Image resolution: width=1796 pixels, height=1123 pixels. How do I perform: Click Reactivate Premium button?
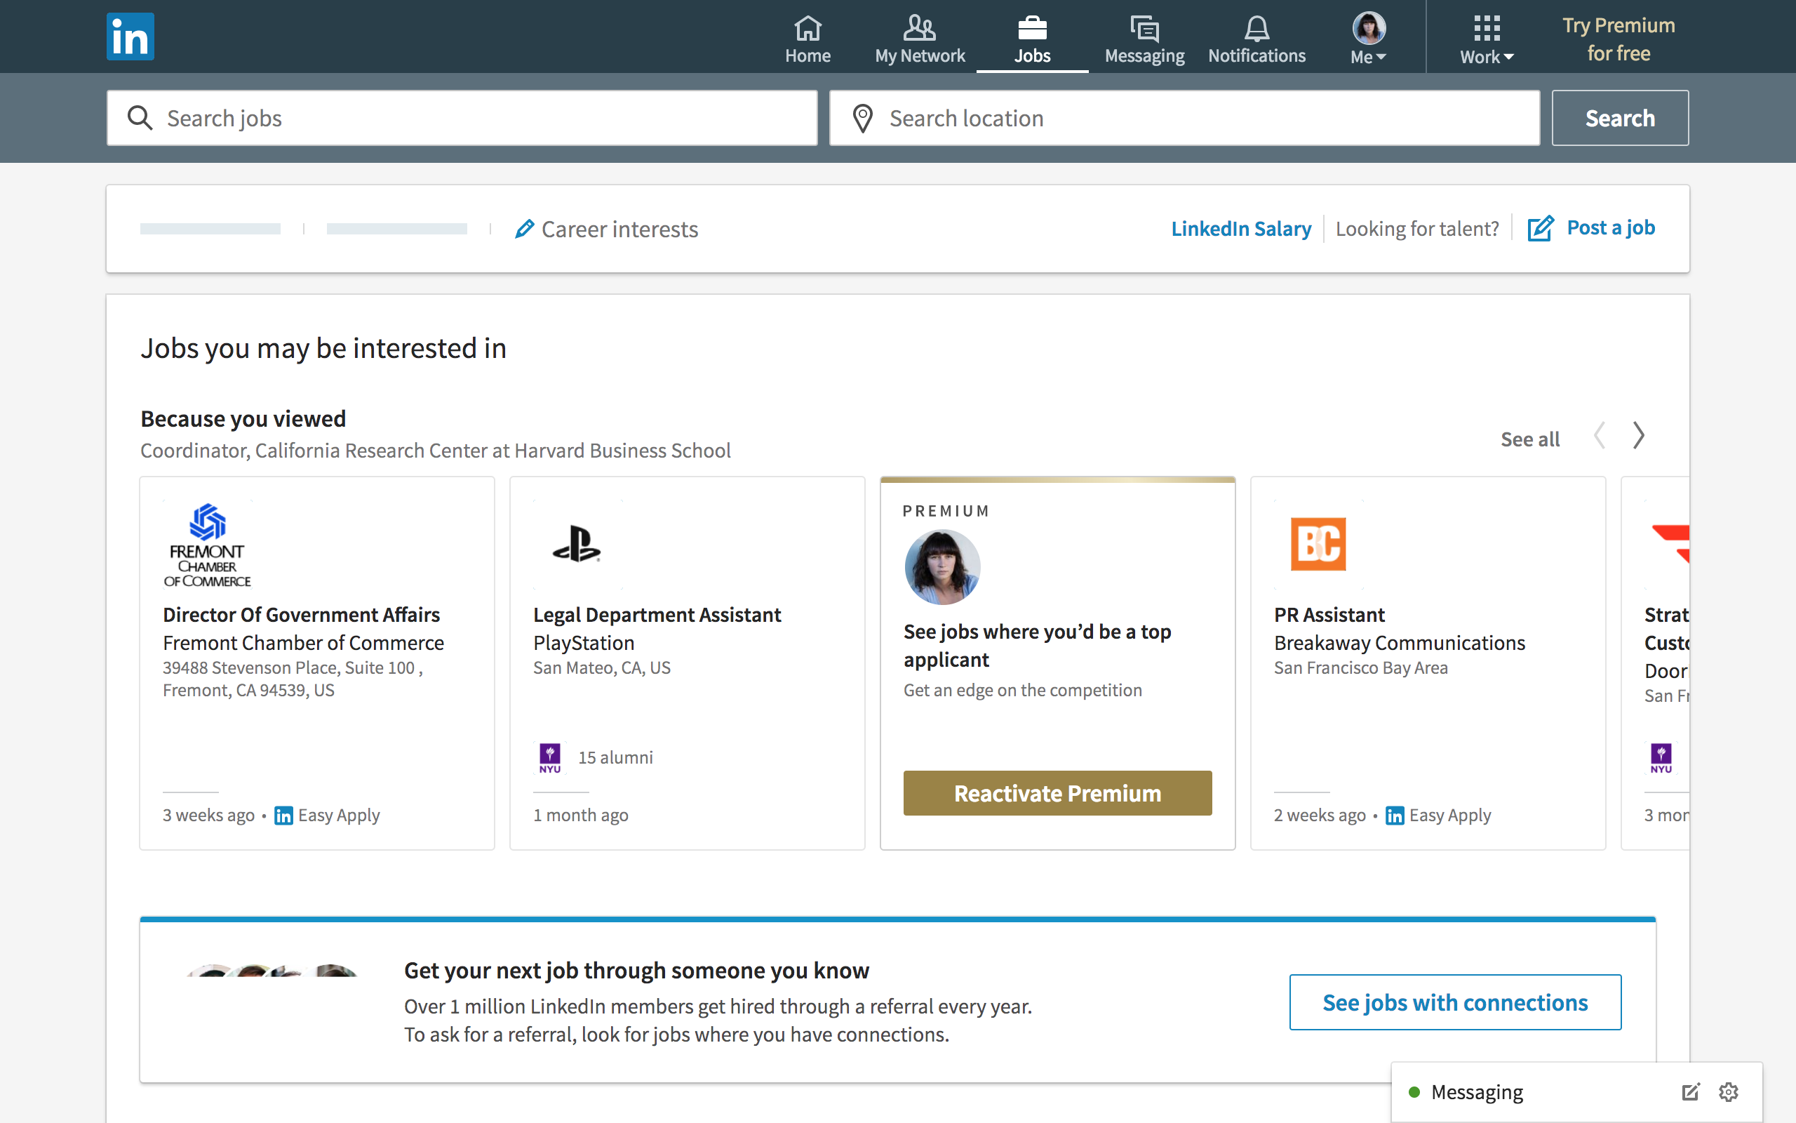point(1057,793)
